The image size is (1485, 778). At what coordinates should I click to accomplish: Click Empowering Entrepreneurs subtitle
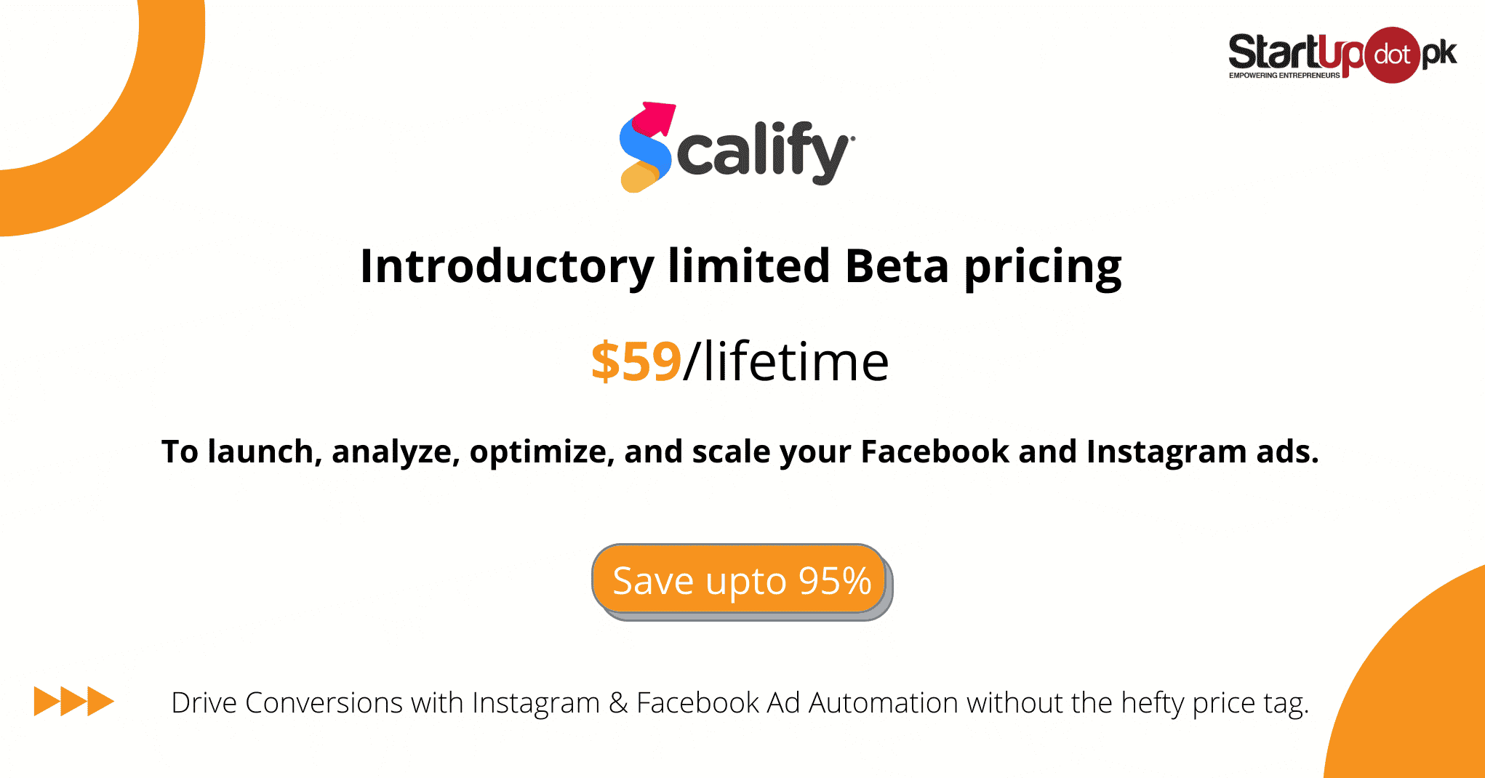point(1284,76)
